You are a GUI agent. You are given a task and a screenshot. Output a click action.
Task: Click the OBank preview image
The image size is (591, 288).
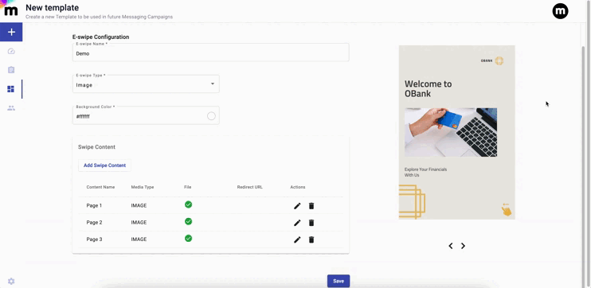click(x=457, y=132)
